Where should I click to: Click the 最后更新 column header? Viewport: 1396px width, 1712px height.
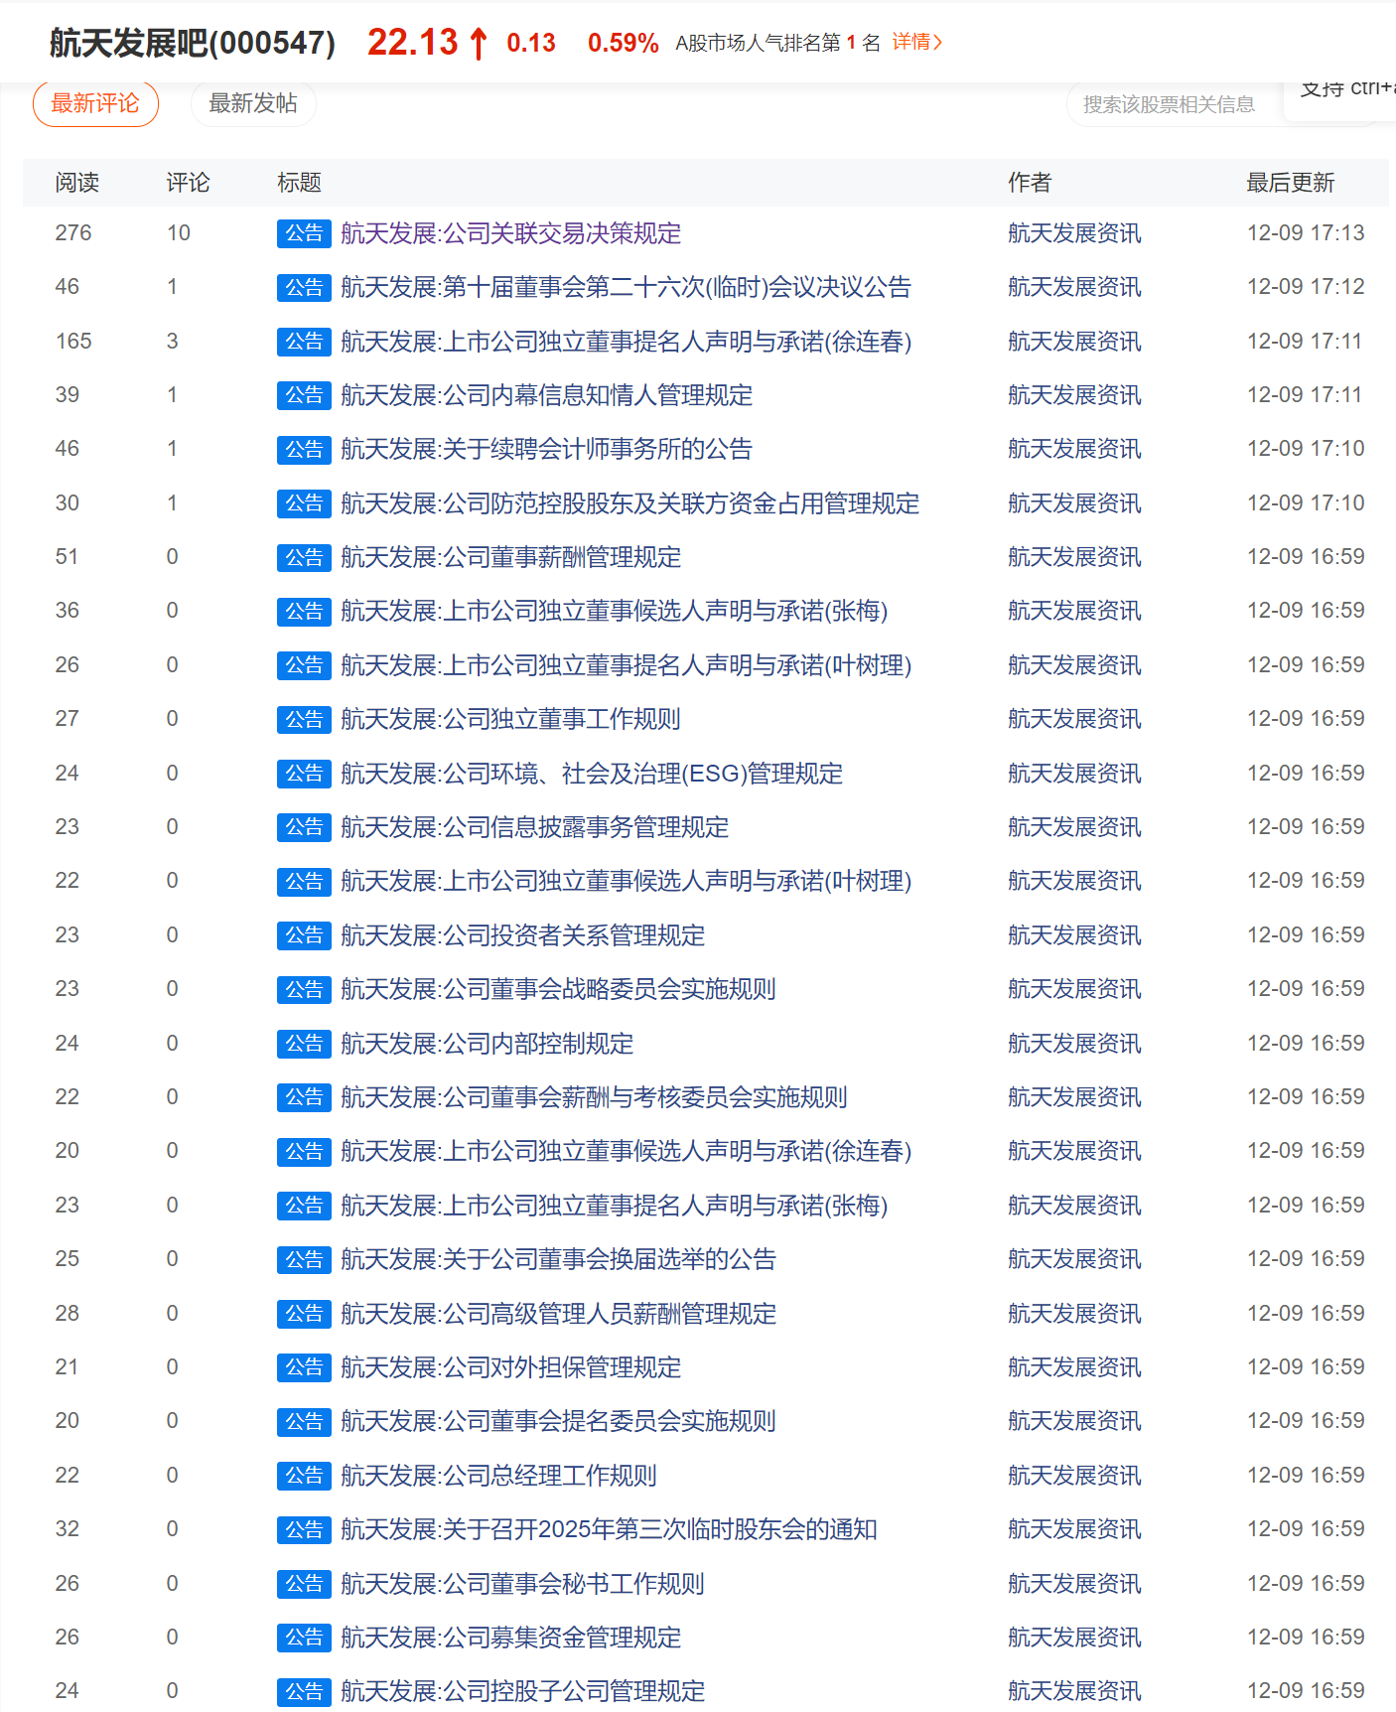[1291, 183]
